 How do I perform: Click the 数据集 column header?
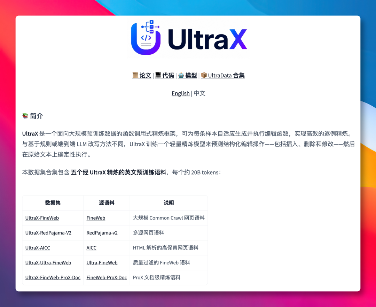click(53, 203)
